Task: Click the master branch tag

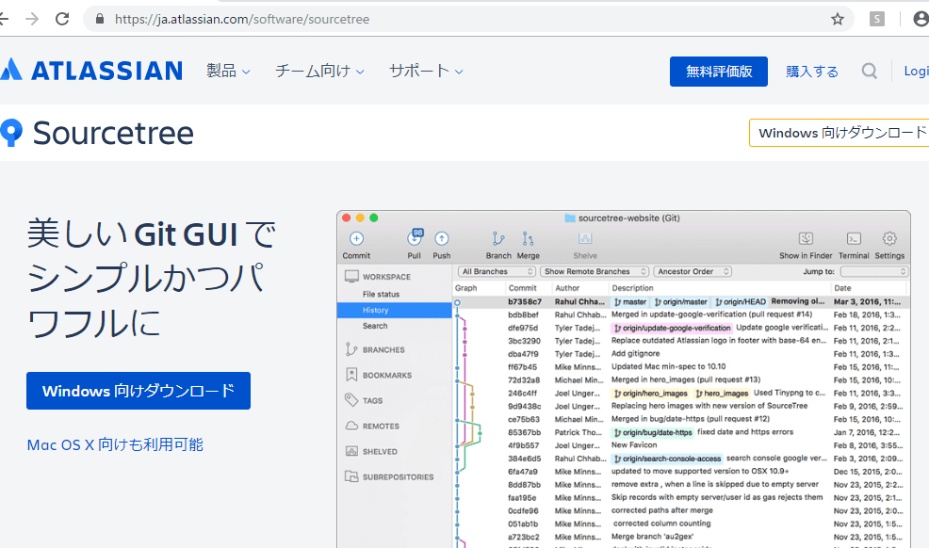Action: [x=629, y=302]
